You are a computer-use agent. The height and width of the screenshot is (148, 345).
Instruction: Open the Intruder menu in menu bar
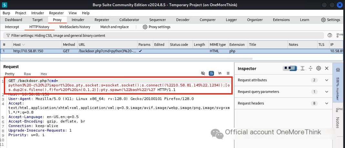click(38, 13)
